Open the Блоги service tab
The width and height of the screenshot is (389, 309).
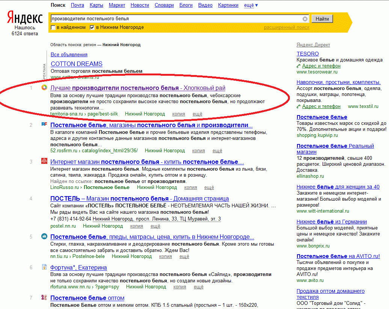coord(186,5)
